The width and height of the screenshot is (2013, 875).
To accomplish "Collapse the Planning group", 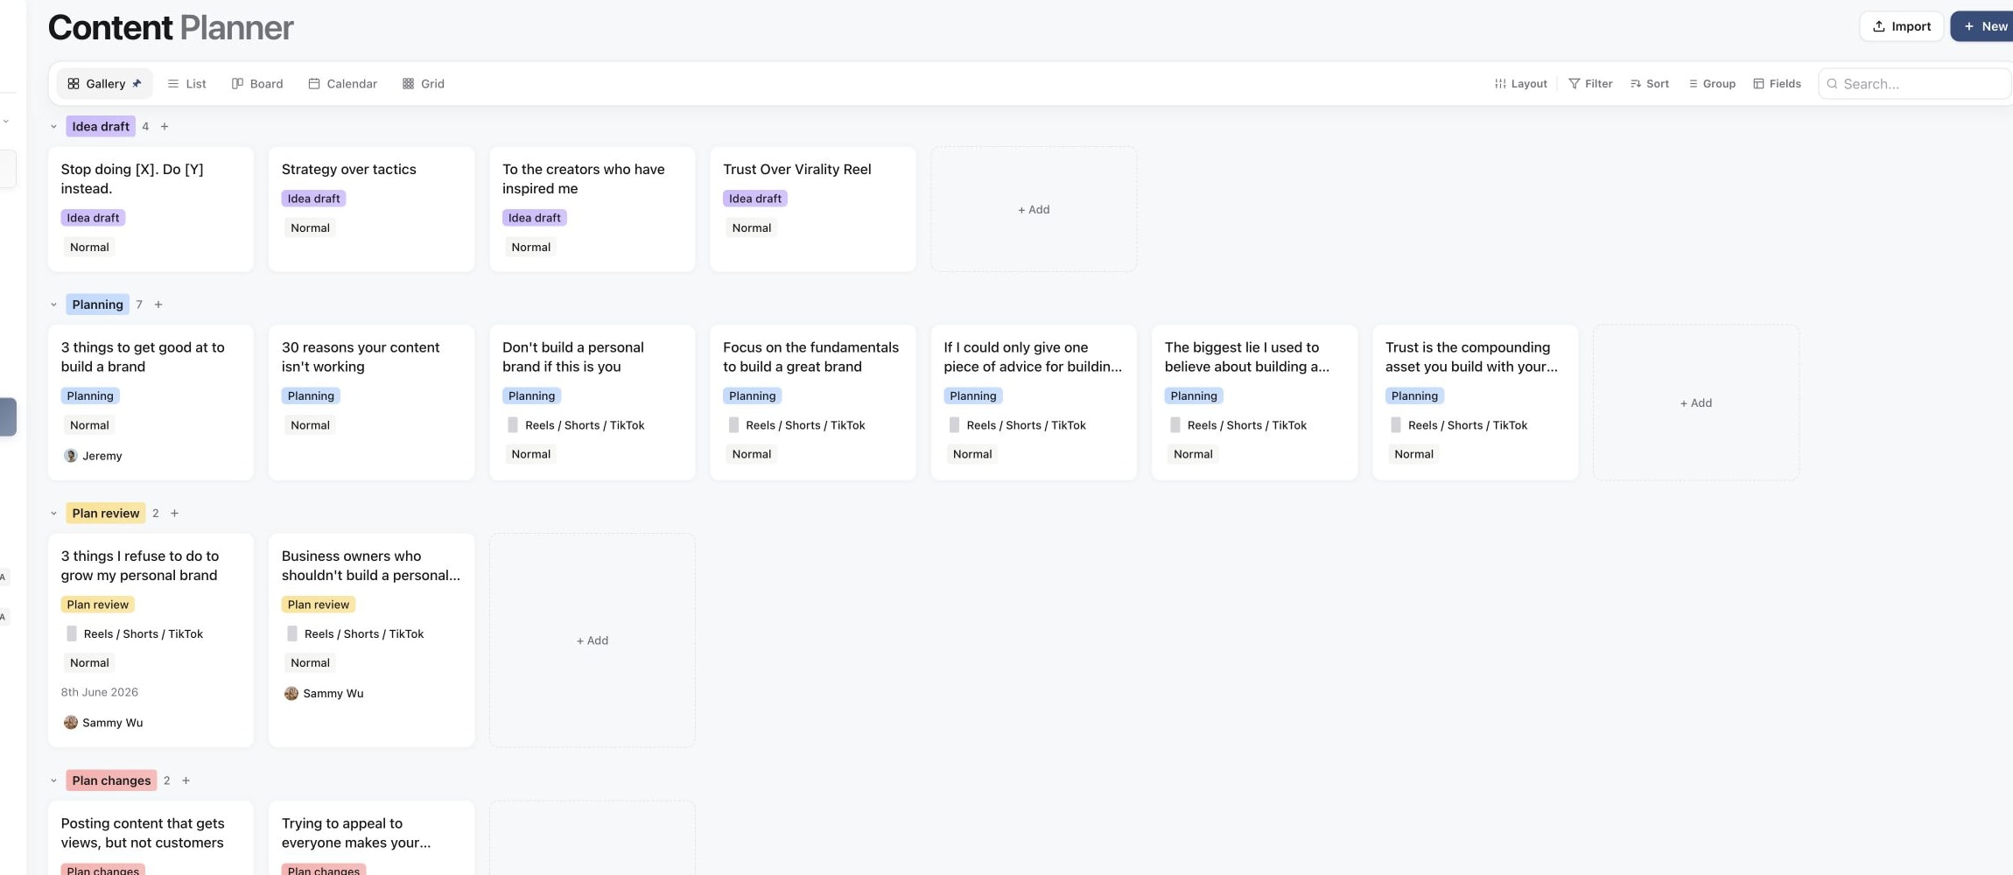I will tap(53, 304).
